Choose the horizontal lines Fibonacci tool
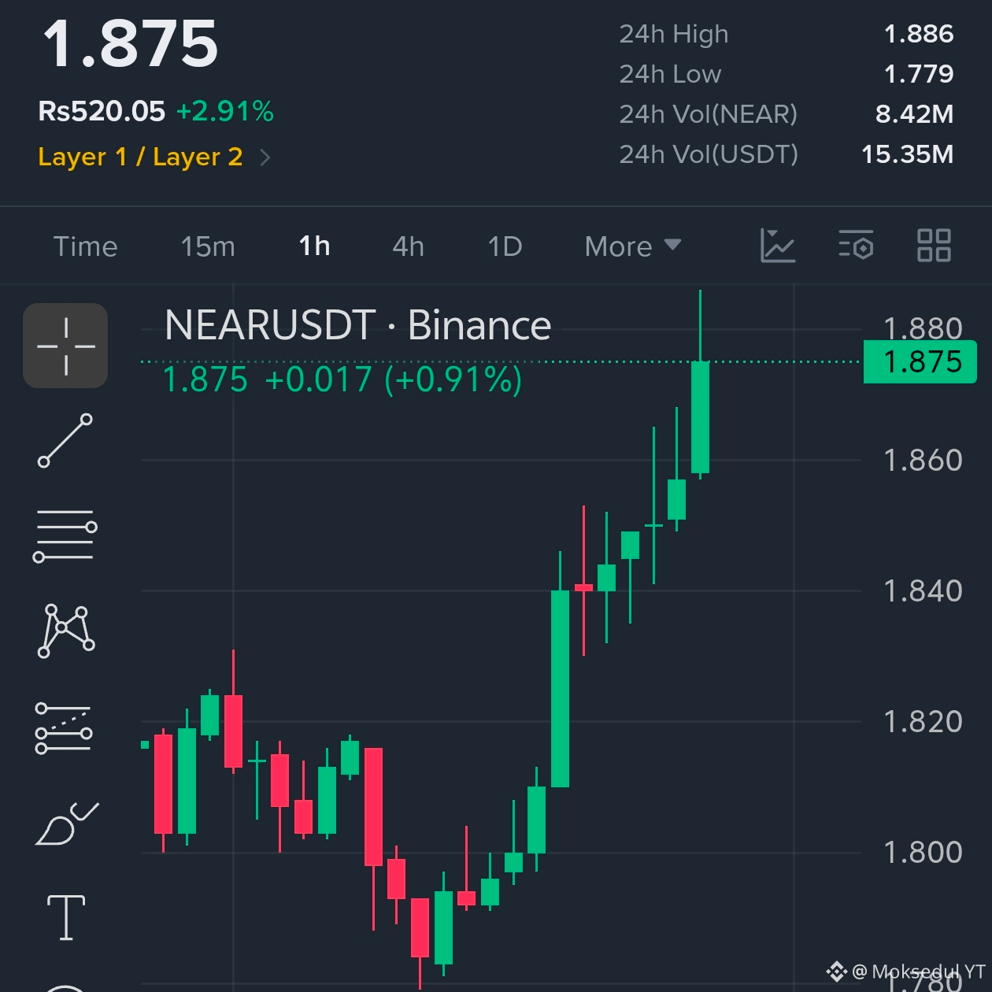992x992 pixels. pyautogui.click(x=65, y=535)
